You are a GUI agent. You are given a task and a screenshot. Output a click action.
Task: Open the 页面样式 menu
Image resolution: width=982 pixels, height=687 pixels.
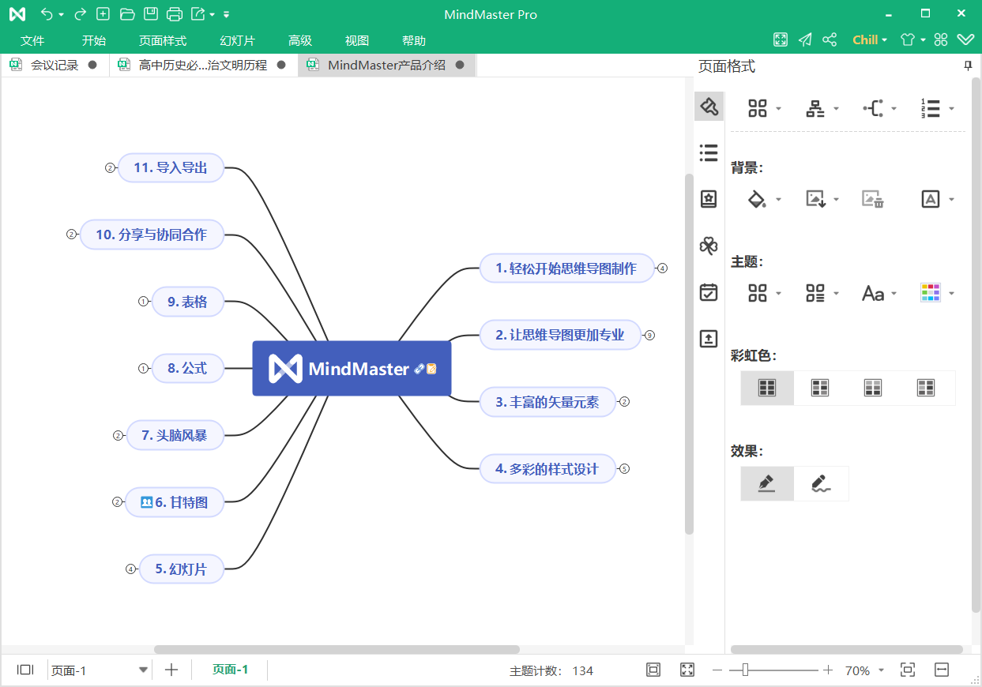(163, 41)
